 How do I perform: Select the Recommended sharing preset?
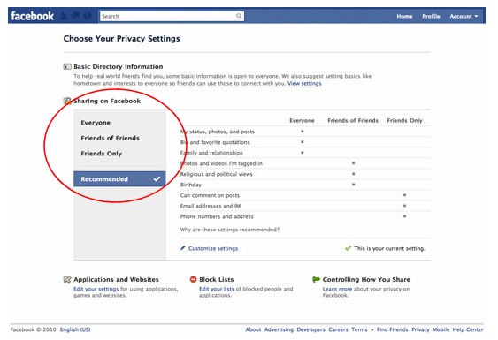(119, 179)
